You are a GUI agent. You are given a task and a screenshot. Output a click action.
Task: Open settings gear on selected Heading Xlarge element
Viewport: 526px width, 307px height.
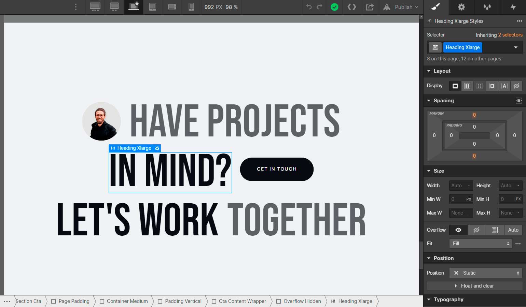(x=157, y=148)
